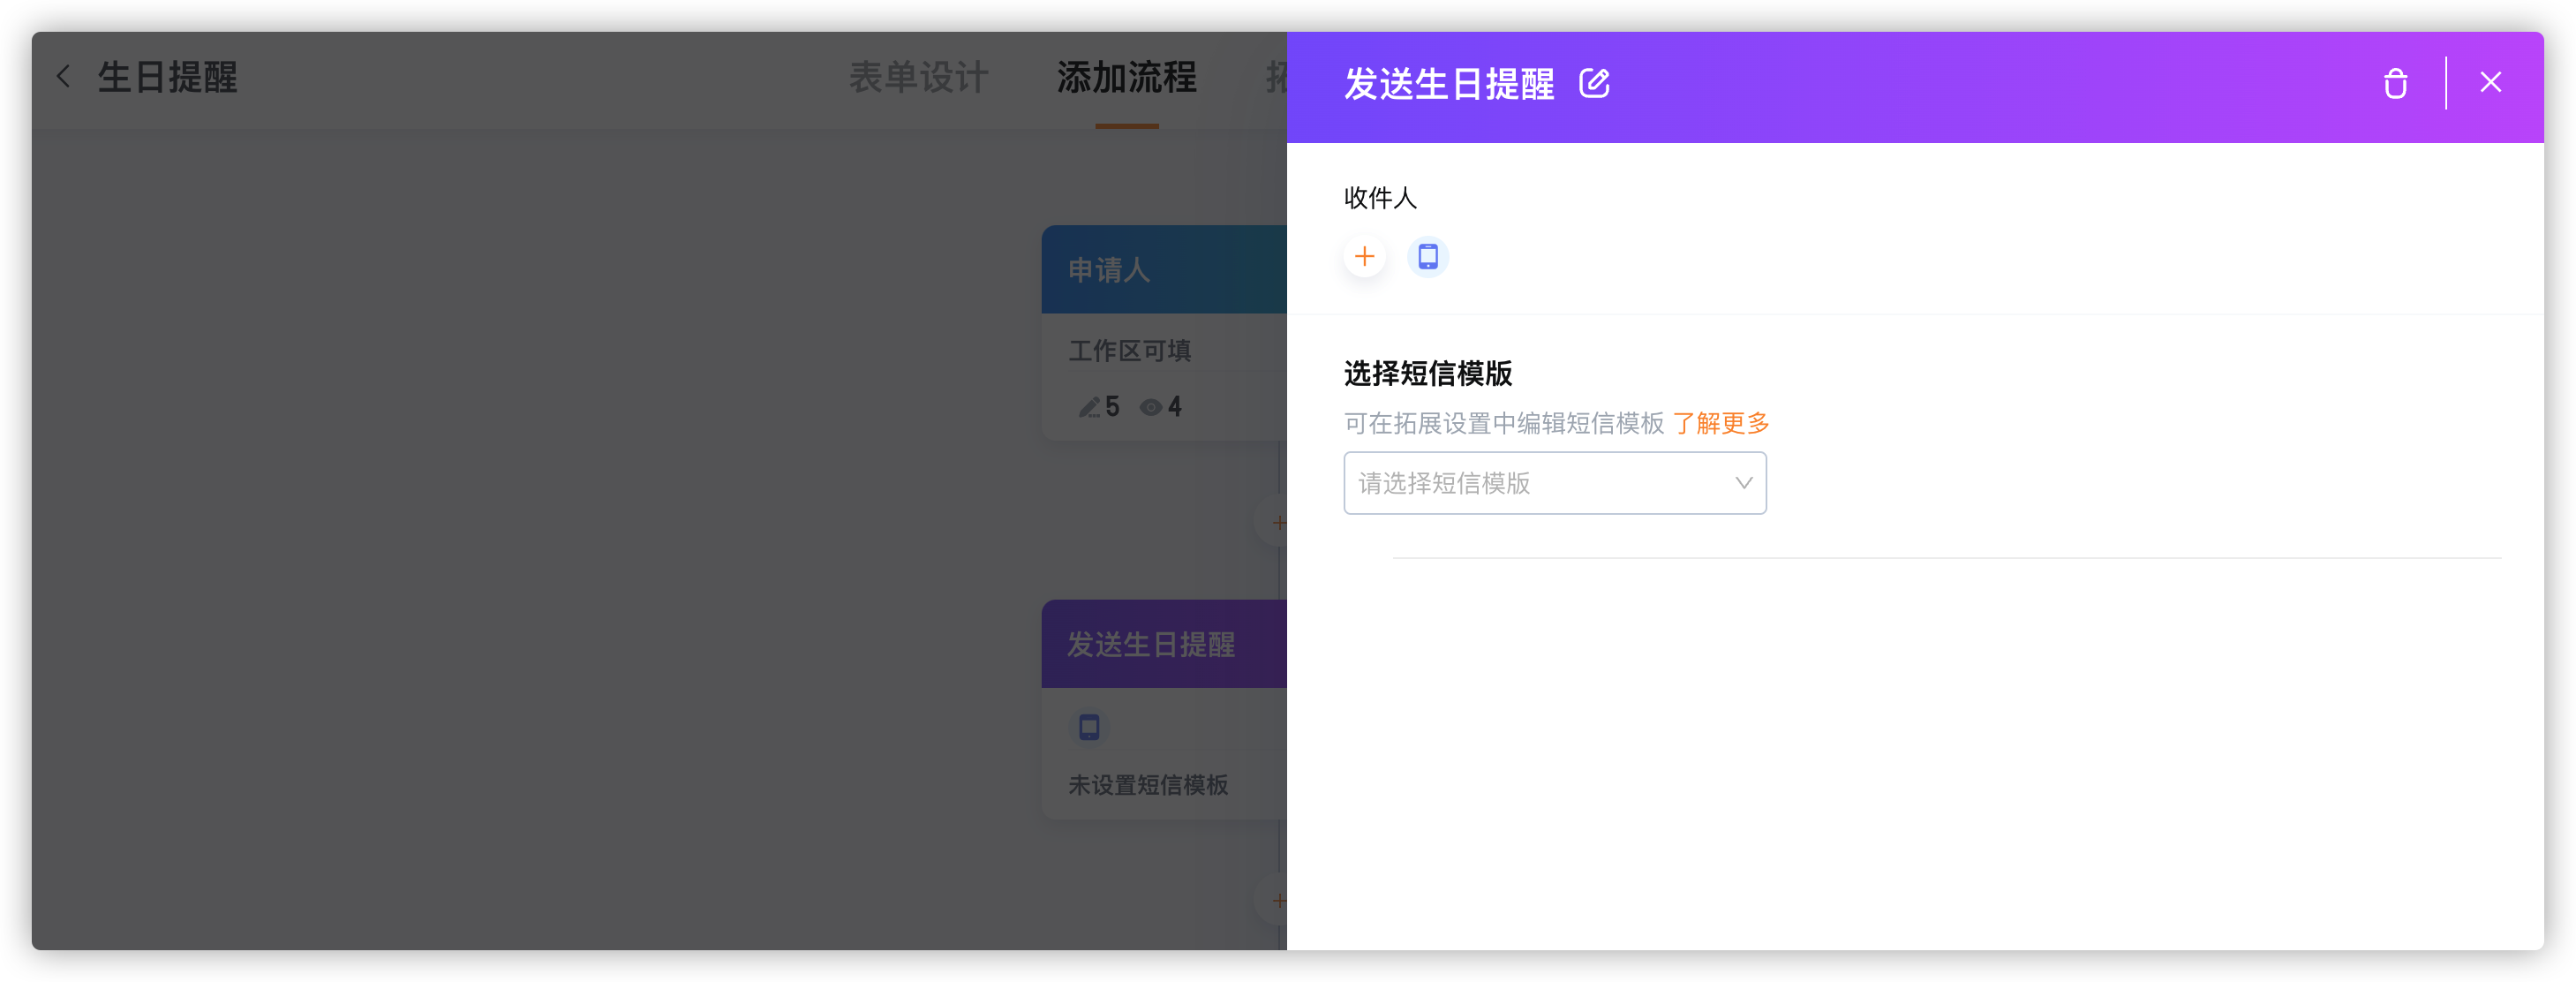Select the 发送生日提醒 flow node card
Screen dimensions: 2576x982
(x=1164, y=709)
